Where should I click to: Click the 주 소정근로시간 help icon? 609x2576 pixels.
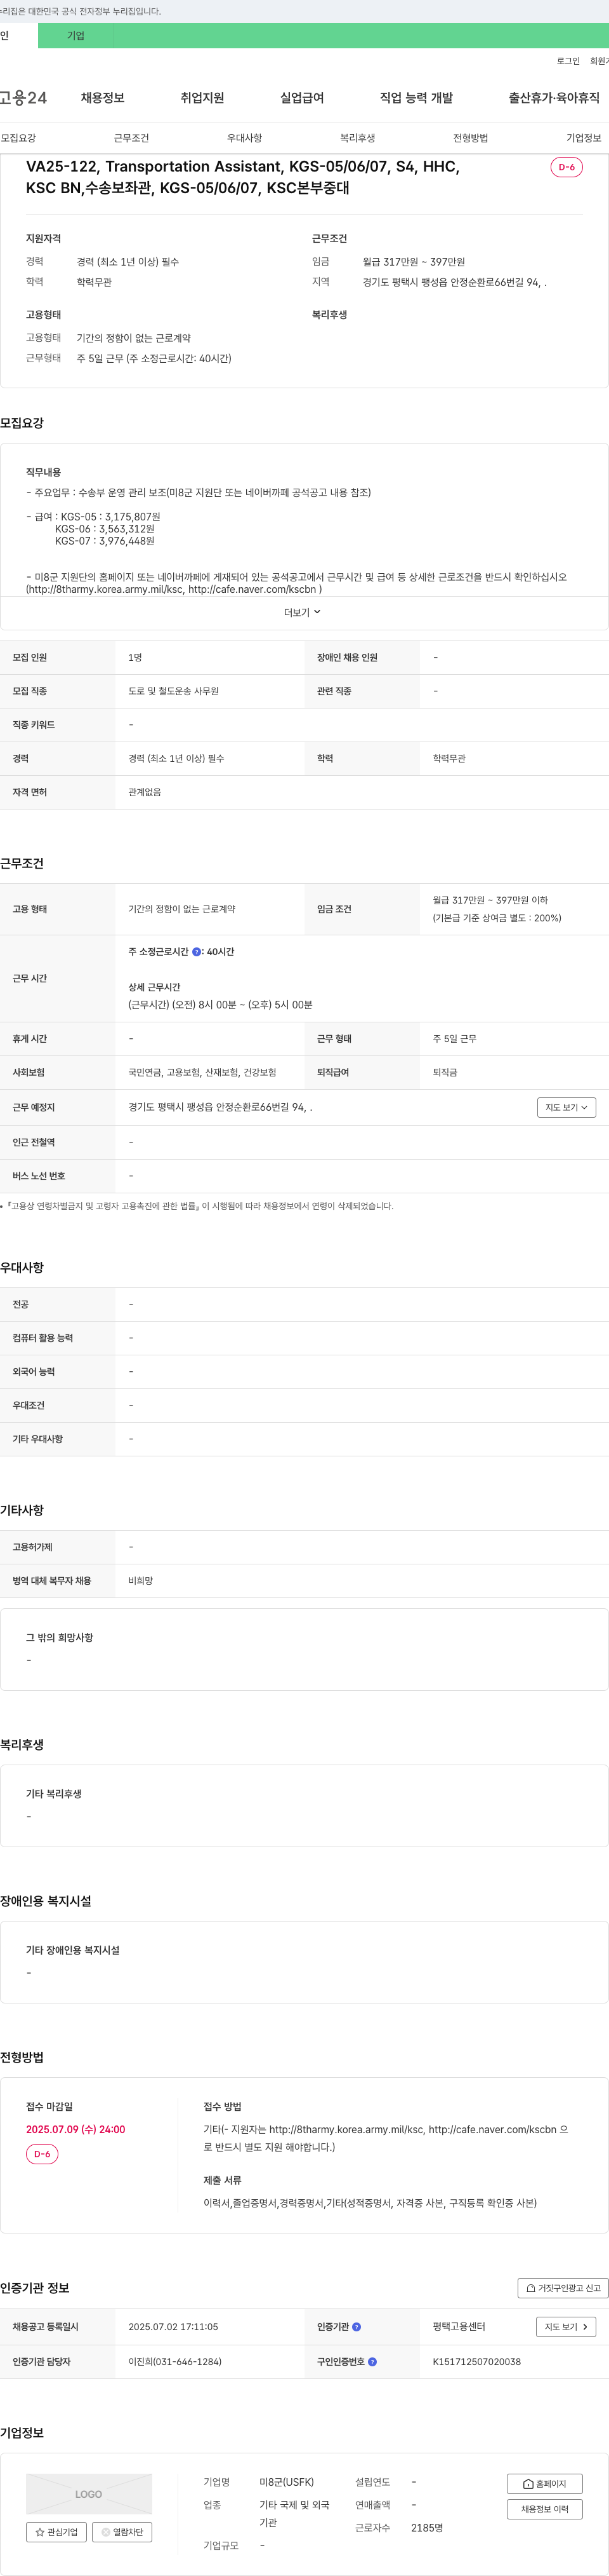(197, 952)
